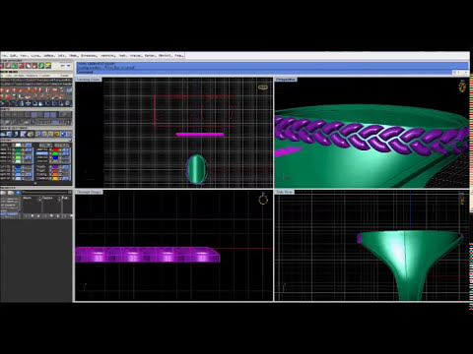Click ring icon in Looking Down viewport corner
This screenshot has height=354, width=473.
point(263,88)
